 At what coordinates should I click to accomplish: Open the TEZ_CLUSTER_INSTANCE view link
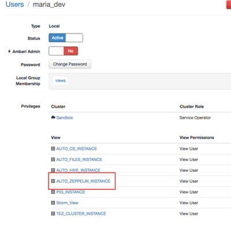click(81, 214)
